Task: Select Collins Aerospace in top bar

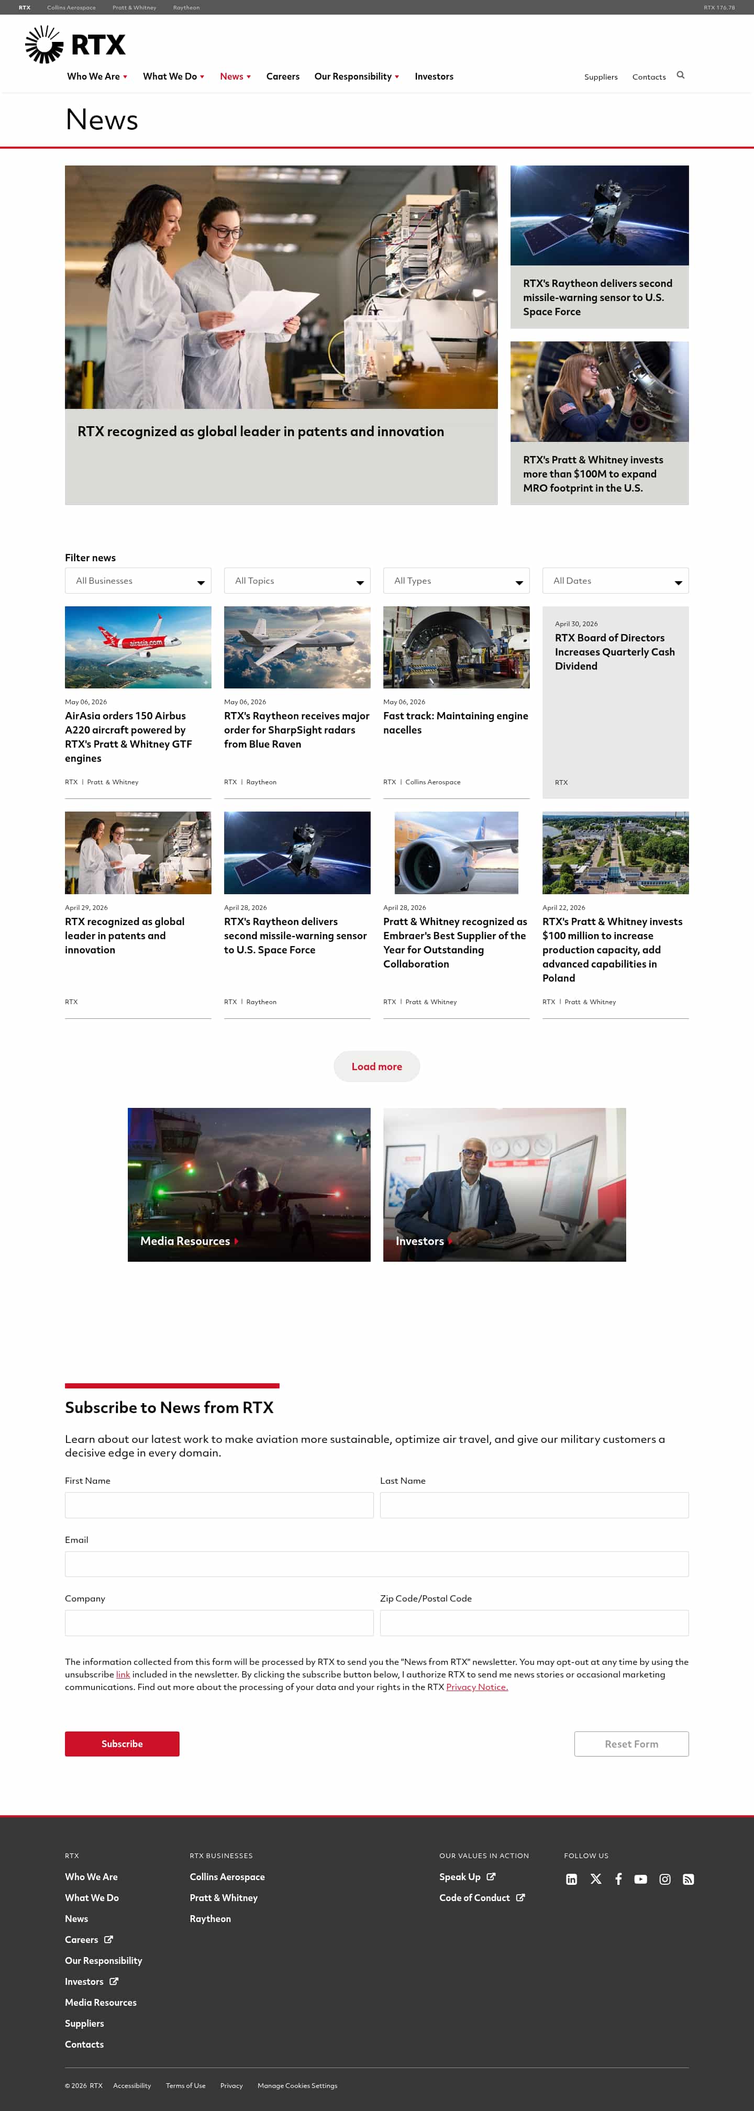Action: coord(71,7)
